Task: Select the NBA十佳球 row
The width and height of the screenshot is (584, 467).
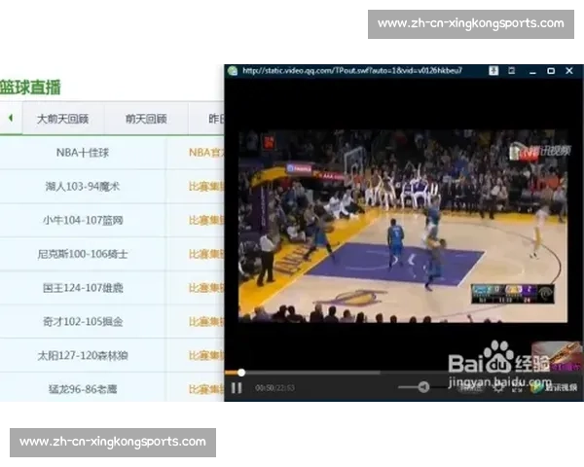Action: click(x=83, y=153)
